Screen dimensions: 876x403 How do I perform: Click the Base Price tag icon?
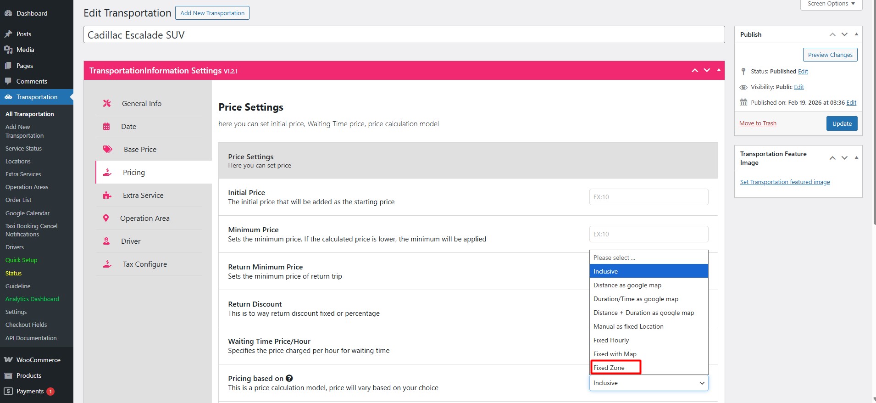[x=108, y=149]
